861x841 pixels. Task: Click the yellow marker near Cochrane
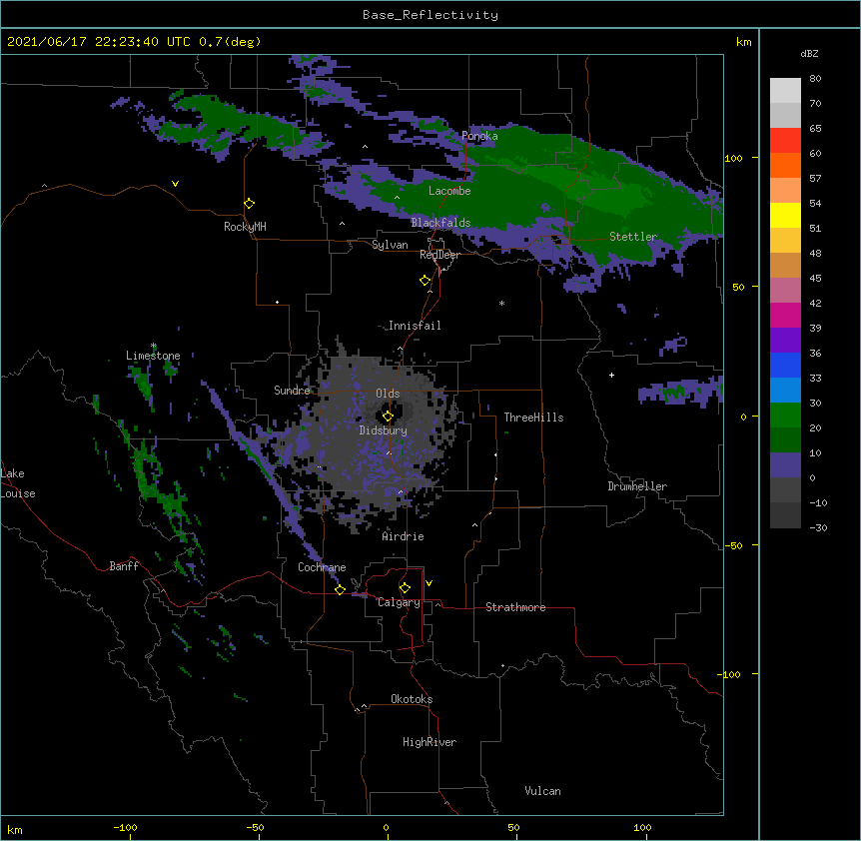(x=340, y=589)
